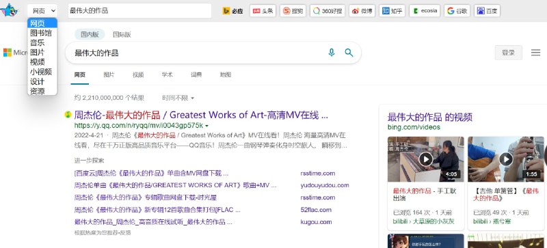The image size is (547, 248).
Task: Open the 网页 category dropdown in toolbar
Action: (42, 11)
